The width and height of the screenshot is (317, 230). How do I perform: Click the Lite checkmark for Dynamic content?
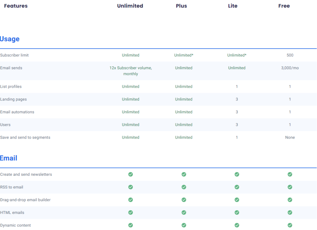237,225
